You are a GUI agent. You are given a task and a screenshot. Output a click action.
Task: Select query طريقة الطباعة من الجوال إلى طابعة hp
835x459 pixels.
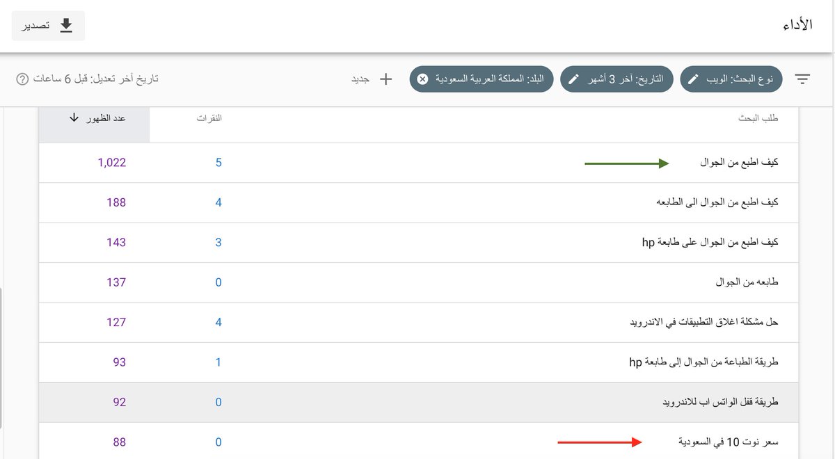(703, 362)
